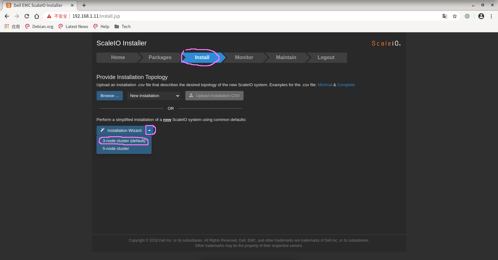
Task: Open the Monitor step
Action: [x=244, y=58]
